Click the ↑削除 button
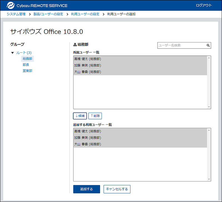 [x=95, y=116]
